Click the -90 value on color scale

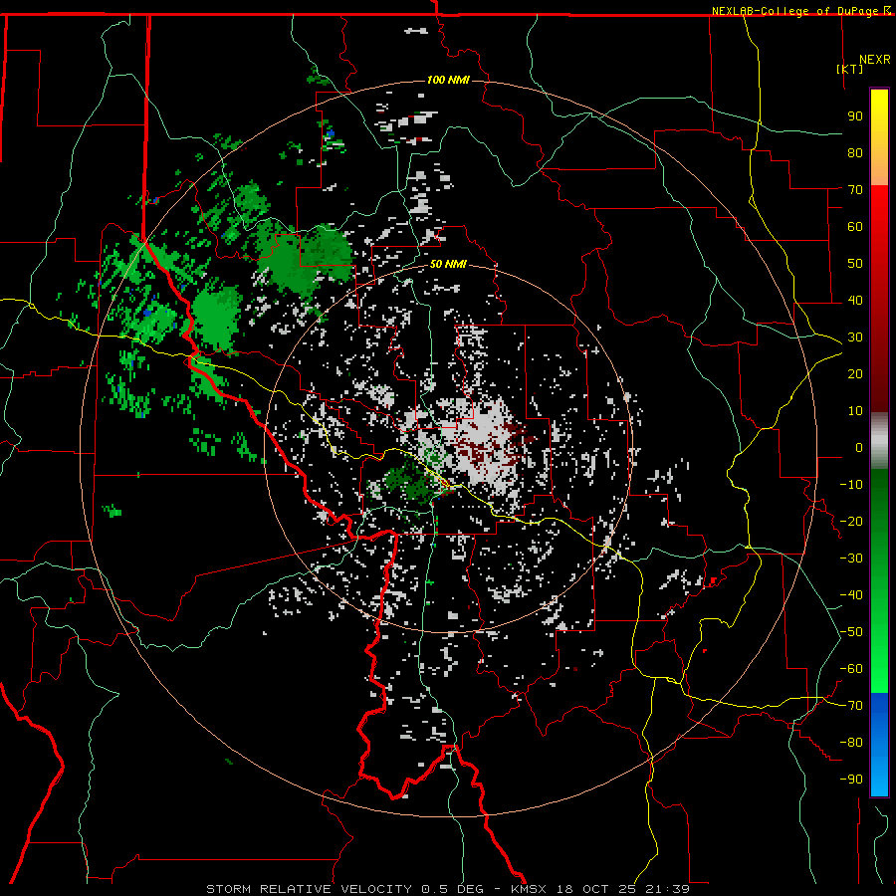click(851, 780)
